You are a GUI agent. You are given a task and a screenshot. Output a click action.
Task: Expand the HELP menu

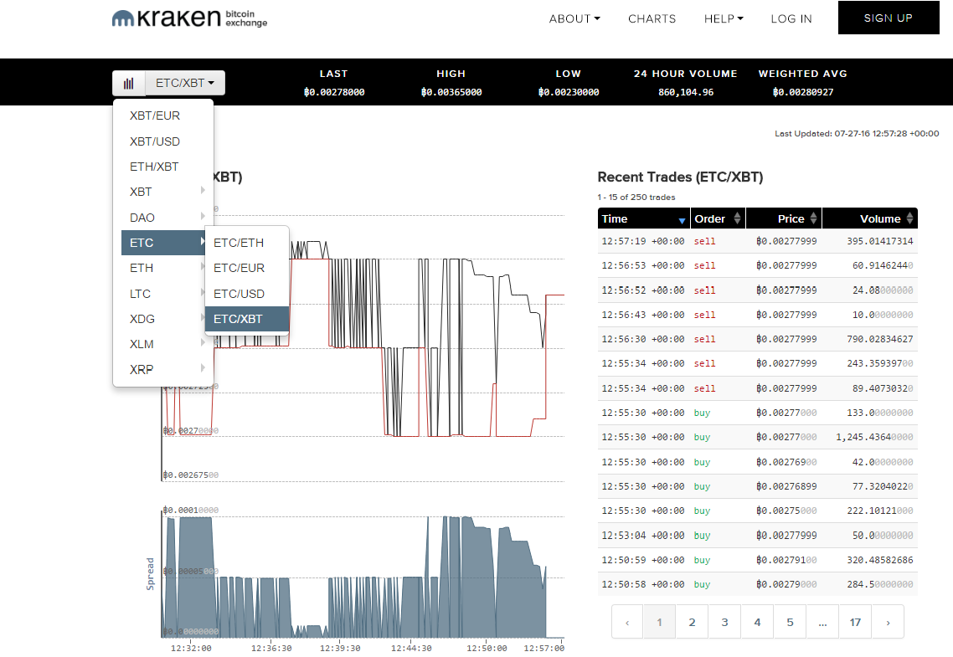[724, 18]
